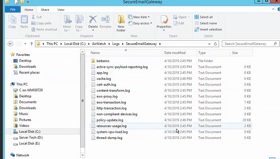Viewport: 280px width, 159px height.
Task: Click the navigation pane scroll down arrow
Action: 82,155
